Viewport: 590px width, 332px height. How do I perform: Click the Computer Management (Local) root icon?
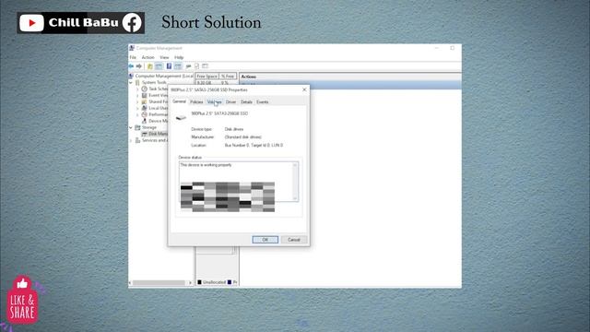tap(131, 76)
